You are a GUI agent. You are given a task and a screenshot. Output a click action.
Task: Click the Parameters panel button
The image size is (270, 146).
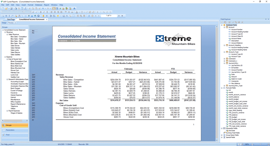pyautogui.click(x=15, y=130)
